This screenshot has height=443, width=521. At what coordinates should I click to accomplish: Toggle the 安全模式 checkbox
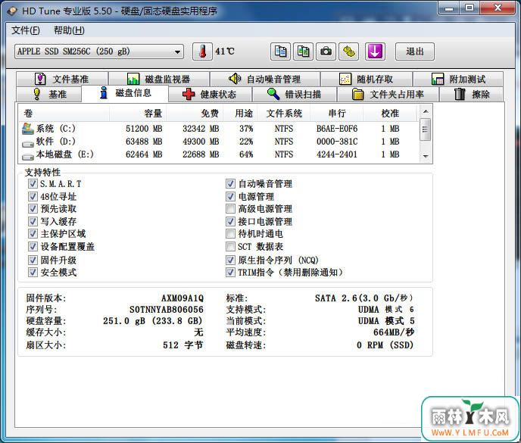(x=33, y=273)
